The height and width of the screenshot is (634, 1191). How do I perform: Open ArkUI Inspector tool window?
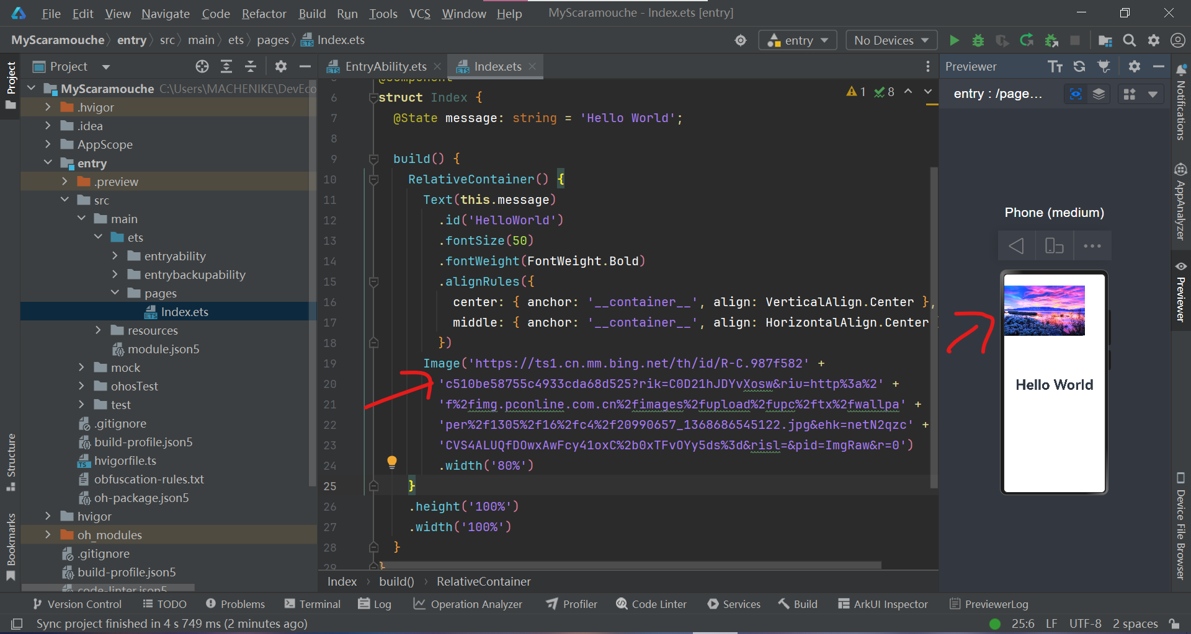pos(883,604)
